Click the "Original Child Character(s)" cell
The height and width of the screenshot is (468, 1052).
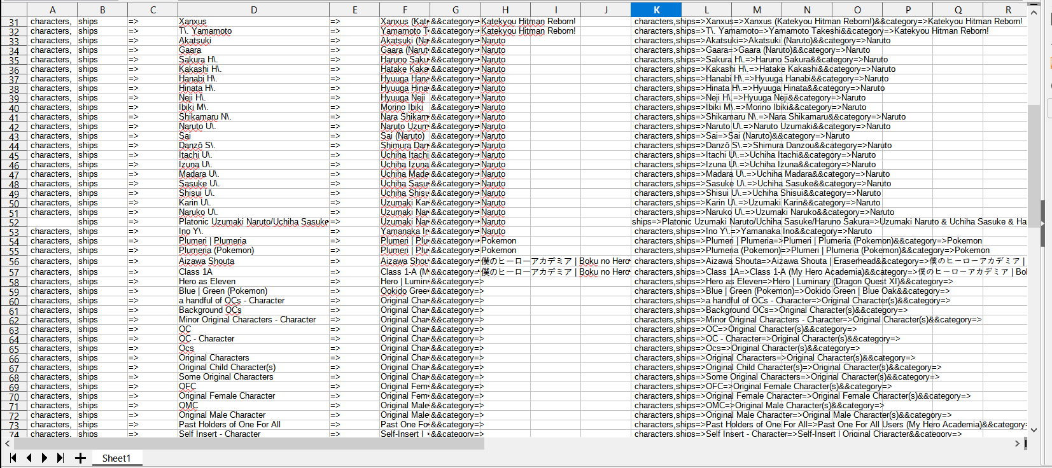254,368
